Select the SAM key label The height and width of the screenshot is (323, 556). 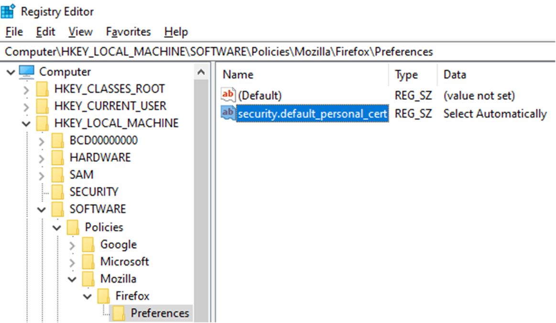click(x=82, y=175)
